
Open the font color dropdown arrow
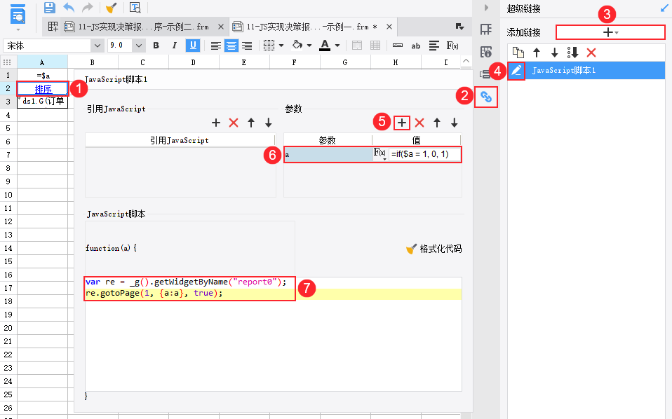337,46
